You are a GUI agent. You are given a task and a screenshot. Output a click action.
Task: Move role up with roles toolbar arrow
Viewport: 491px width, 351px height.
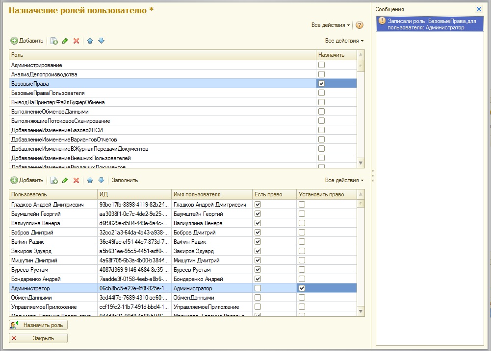[x=90, y=41]
